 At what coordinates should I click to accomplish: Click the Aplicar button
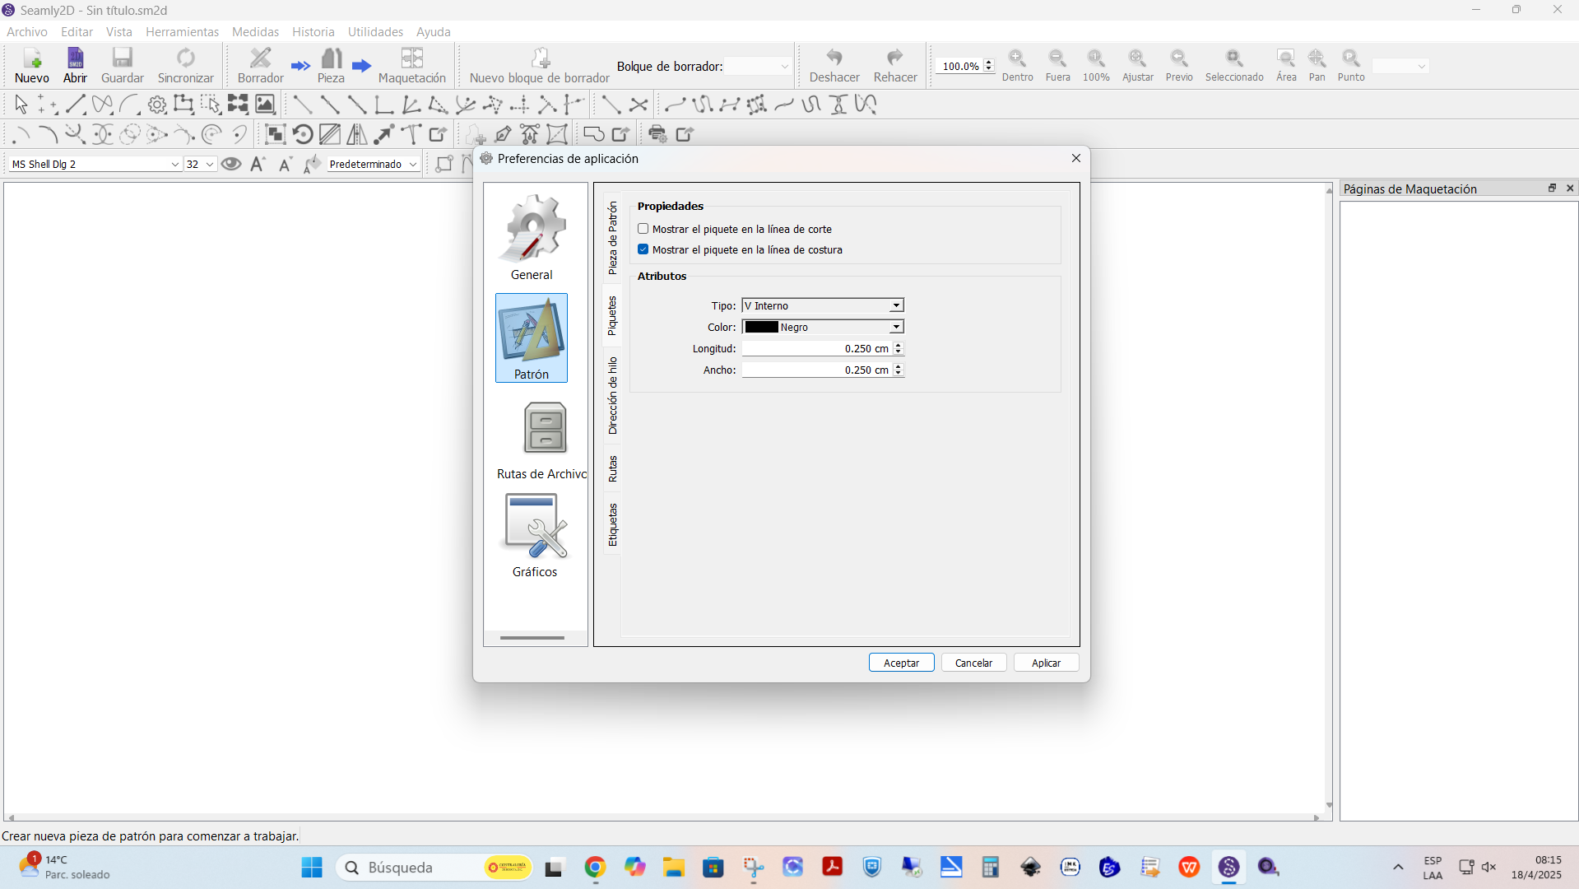(1047, 663)
